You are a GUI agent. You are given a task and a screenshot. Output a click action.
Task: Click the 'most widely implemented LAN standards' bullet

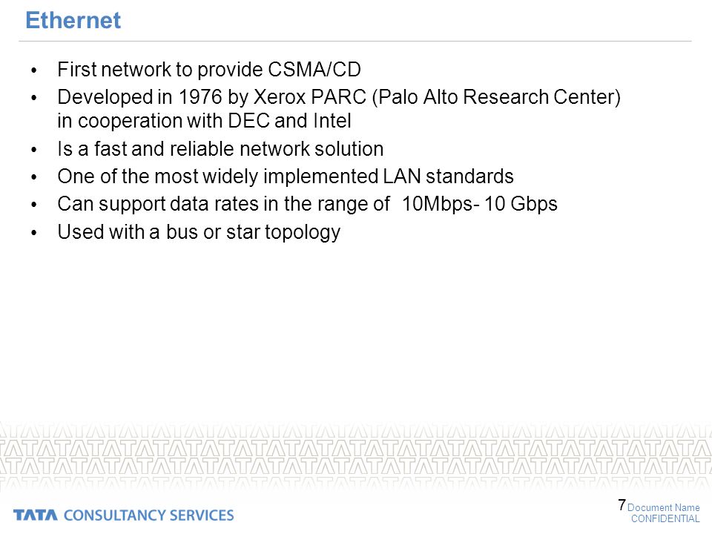click(x=285, y=177)
